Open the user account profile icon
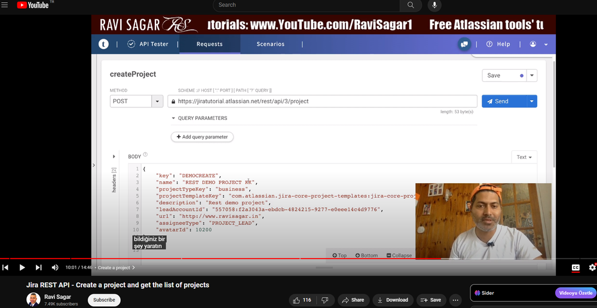Image resolution: width=597 pixels, height=308 pixels. point(533,44)
